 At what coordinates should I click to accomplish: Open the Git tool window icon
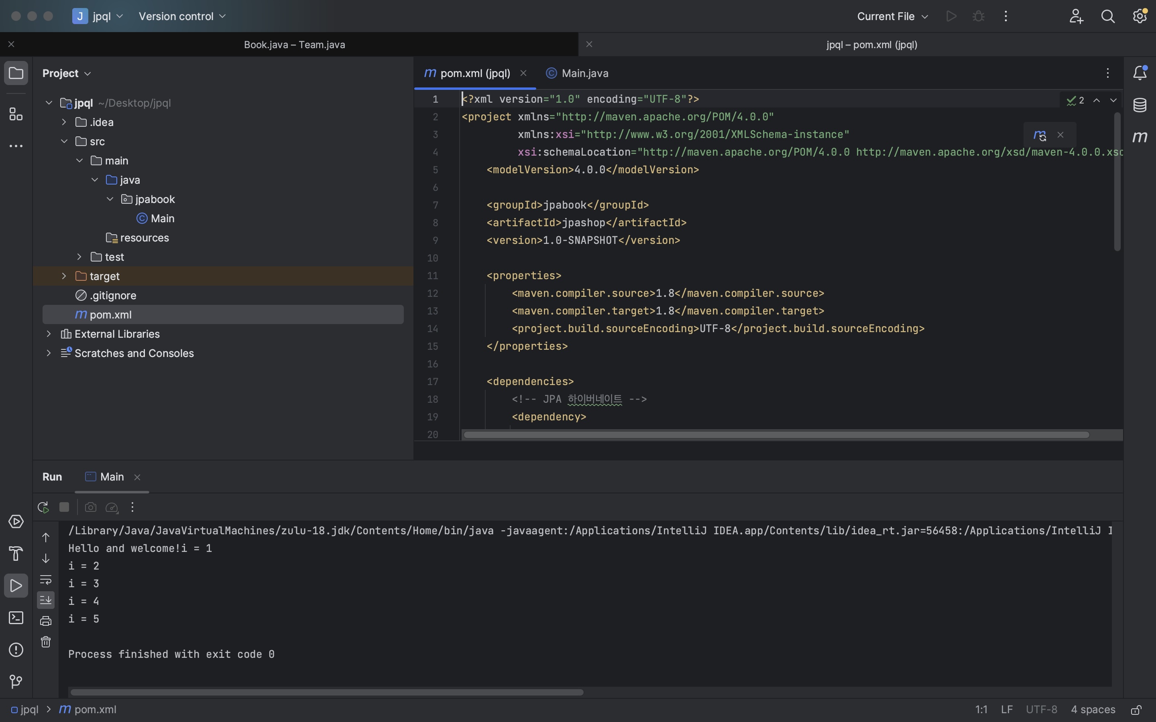click(x=16, y=681)
